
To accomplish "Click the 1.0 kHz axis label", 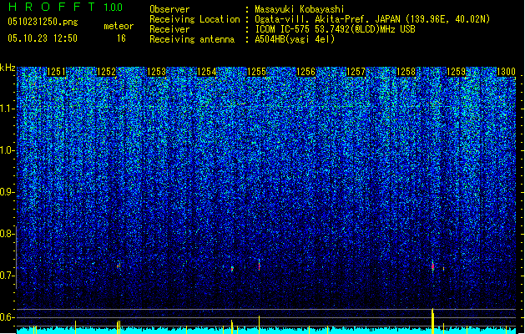I will pos(7,150).
